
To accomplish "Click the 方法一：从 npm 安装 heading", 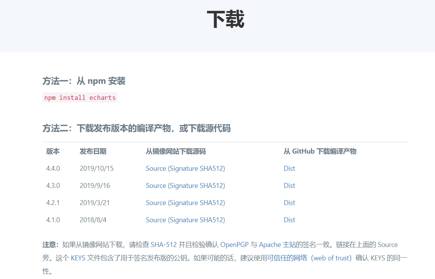I will point(84,81).
